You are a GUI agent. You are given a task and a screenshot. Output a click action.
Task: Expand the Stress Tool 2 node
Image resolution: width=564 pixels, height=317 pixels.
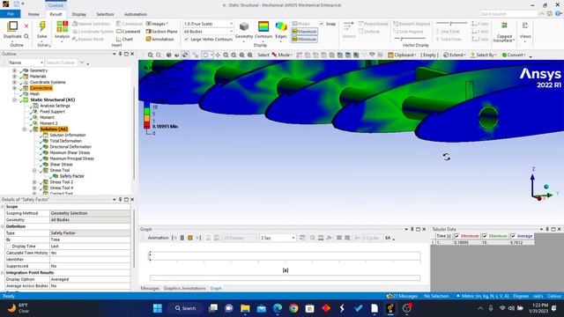[34, 182]
